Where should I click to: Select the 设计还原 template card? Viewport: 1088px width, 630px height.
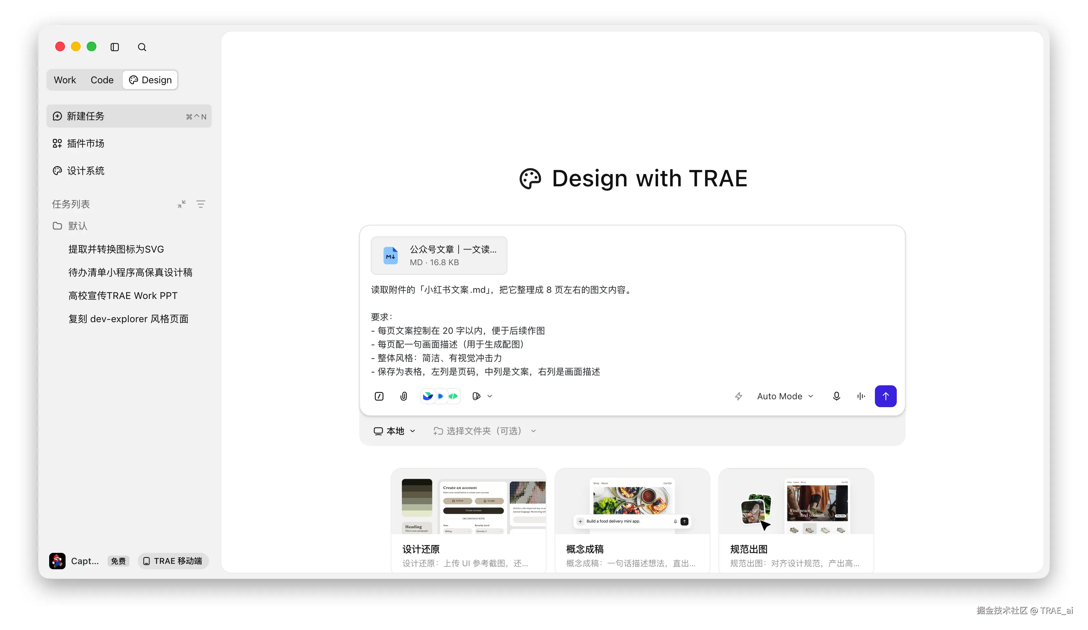click(468, 520)
